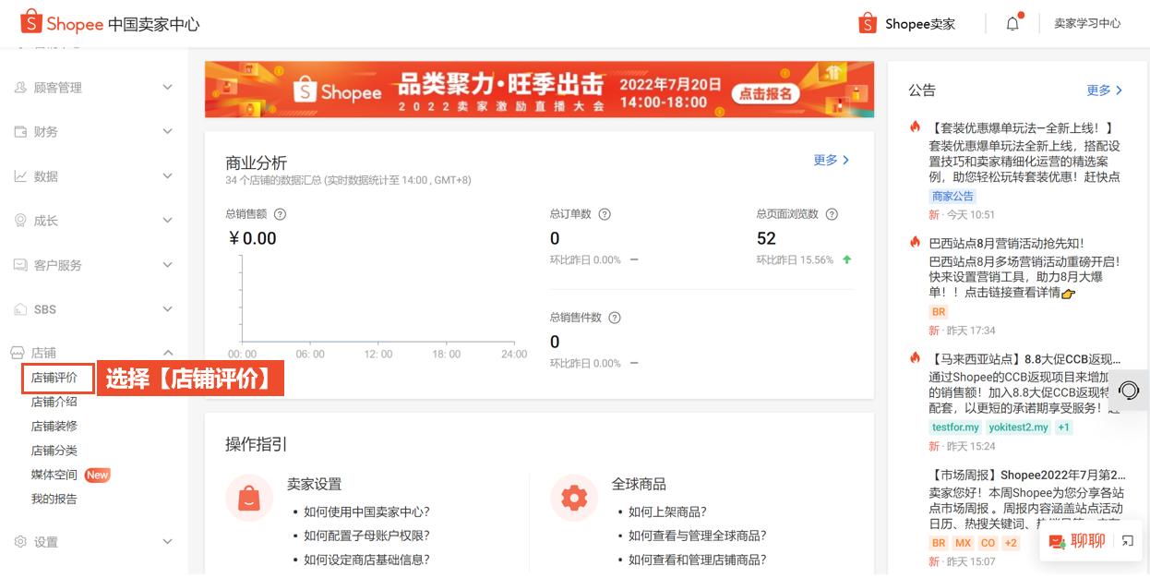Click the 设置 gear icon
Viewport: 1150px width, 578px height.
point(20,541)
